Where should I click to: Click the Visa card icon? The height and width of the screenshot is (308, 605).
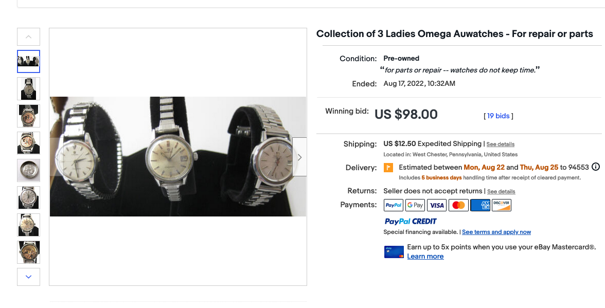pyautogui.click(x=437, y=205)
